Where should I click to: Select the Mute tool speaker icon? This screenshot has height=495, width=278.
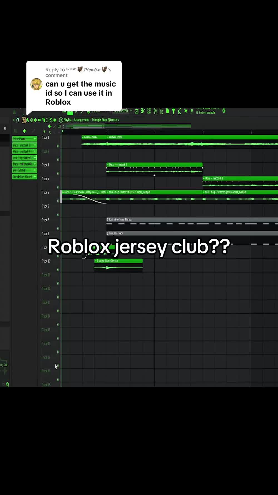35,120
